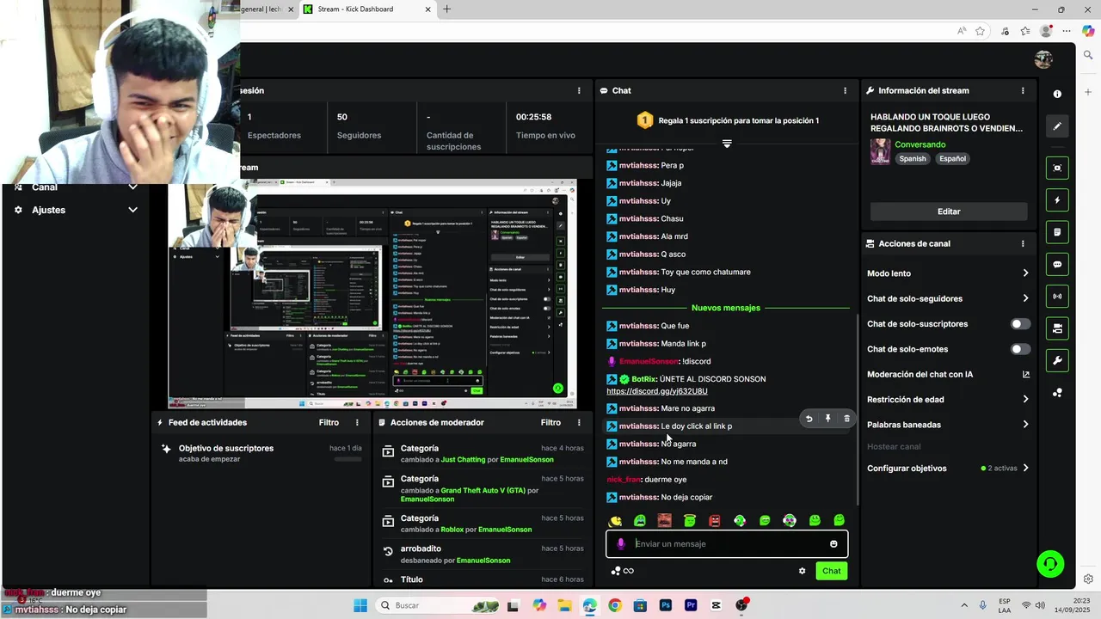Open Filtro in Acciones de moderador
The width and height of the screenshot is (1101, 619).
pyautogui.click(x=550, y=422)
